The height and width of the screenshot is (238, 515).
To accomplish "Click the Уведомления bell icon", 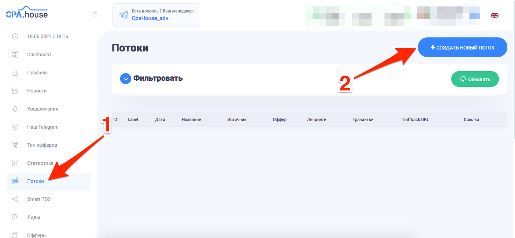I will [15, 109].
